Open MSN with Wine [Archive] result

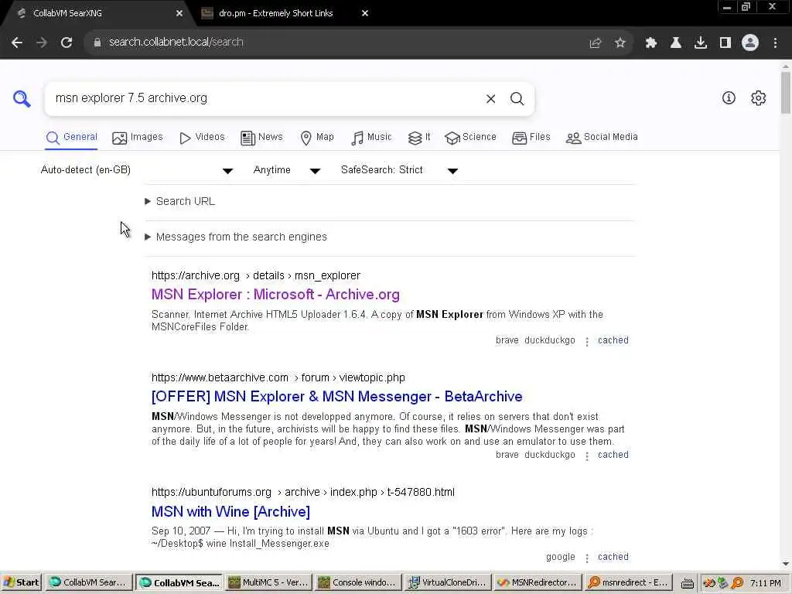coord(230,512)
